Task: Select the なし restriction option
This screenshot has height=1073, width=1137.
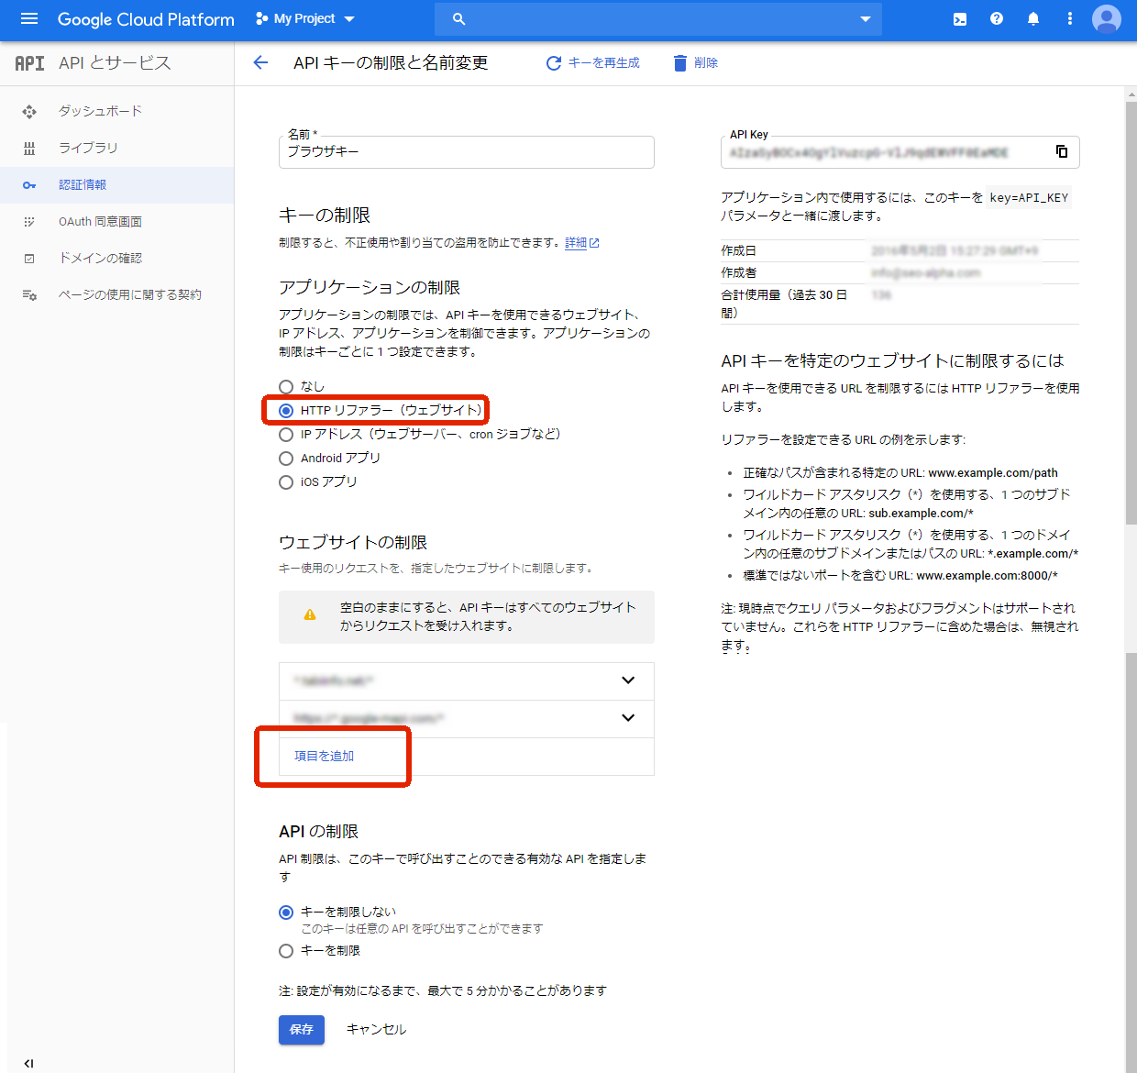Action: pos(286,387)
